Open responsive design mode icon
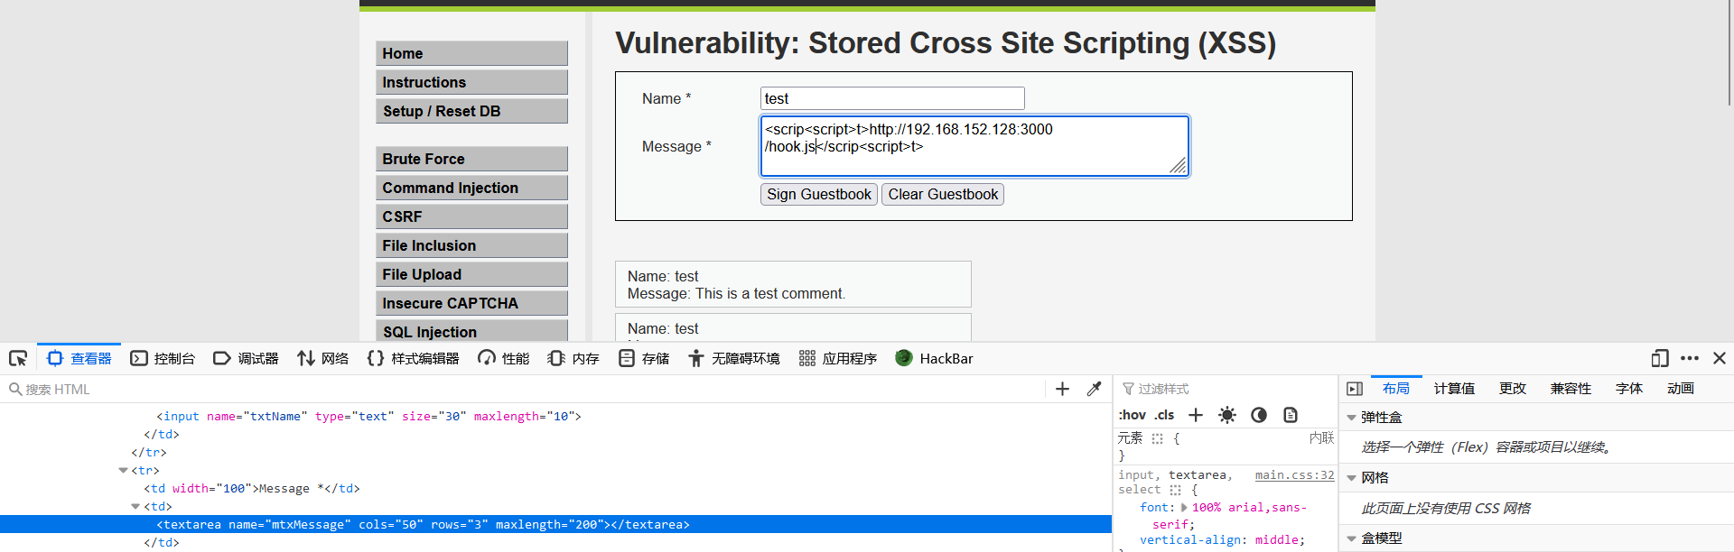 click(x=1659, y=359)
